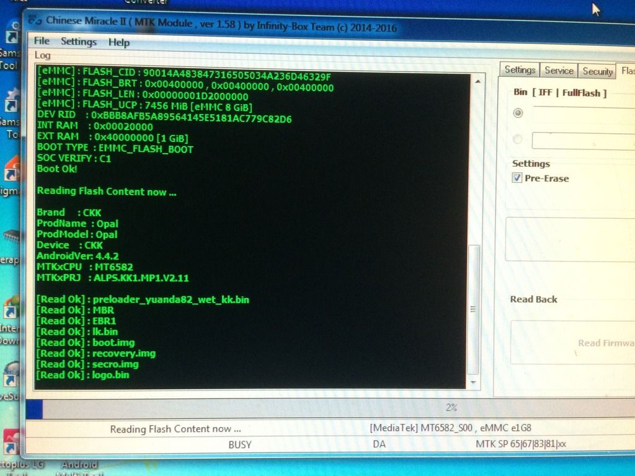Viewport: 635px width, 476px height.
Task: Click the 'Brand : CKK' log line
Action: point(69,213)
